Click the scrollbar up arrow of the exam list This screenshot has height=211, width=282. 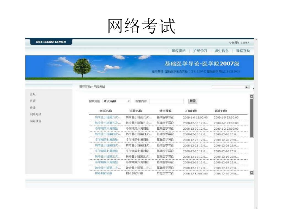pyautogui.click(x=252, y=96)
